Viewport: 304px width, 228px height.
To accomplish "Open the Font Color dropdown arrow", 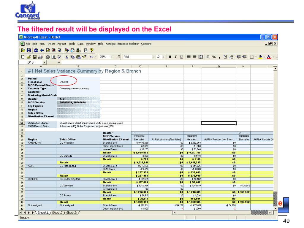I will coord(273,57).
